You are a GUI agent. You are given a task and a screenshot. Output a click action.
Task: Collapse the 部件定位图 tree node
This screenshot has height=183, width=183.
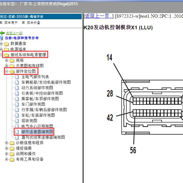[x=7, y=71]
